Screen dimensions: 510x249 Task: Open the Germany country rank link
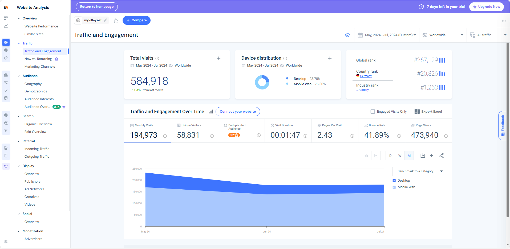(x=366, y=76)
